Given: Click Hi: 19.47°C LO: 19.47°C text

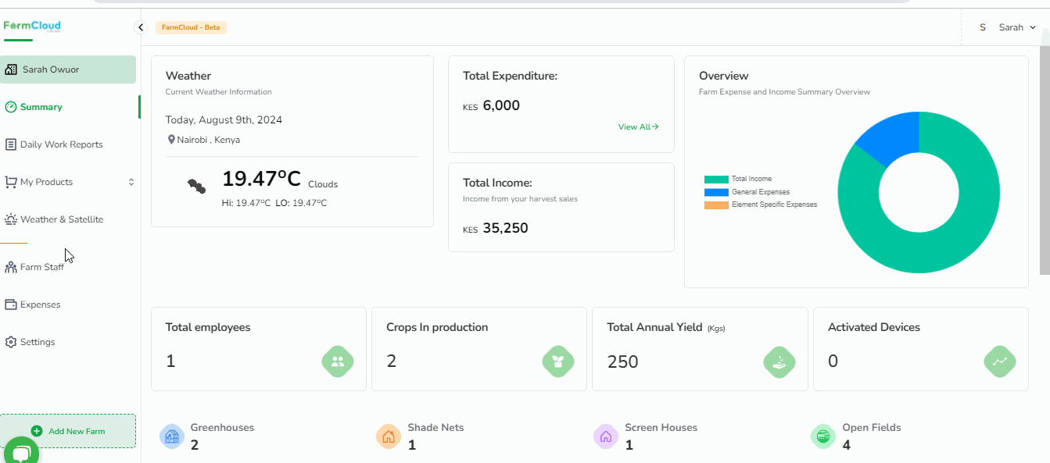Looking at the screenshot, I should (274, 203).
